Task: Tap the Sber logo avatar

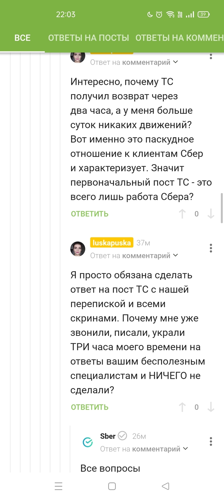Action: tap(87, 442)
